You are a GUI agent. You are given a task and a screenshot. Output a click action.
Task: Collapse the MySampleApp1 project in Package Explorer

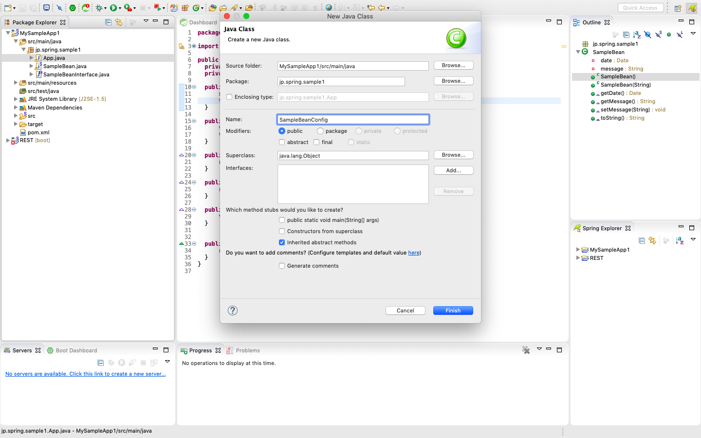coord(8,33)
